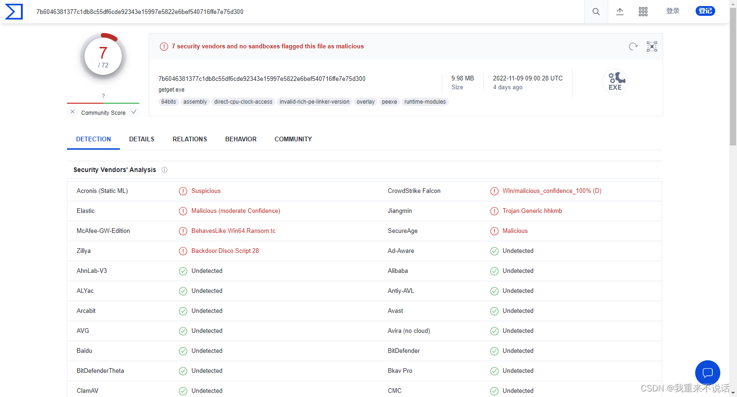Click alert icon beside BehavesLike.Win64.Ransom.tc

coord(183,231)
